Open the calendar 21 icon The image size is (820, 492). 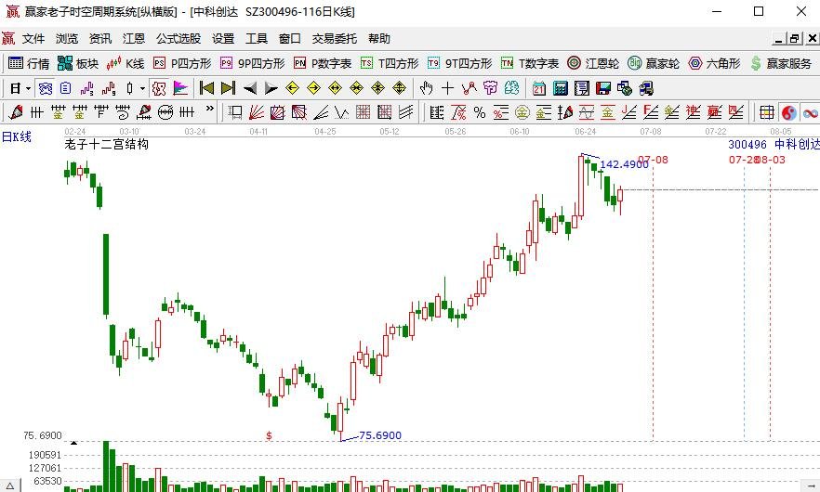click(538, 88)
